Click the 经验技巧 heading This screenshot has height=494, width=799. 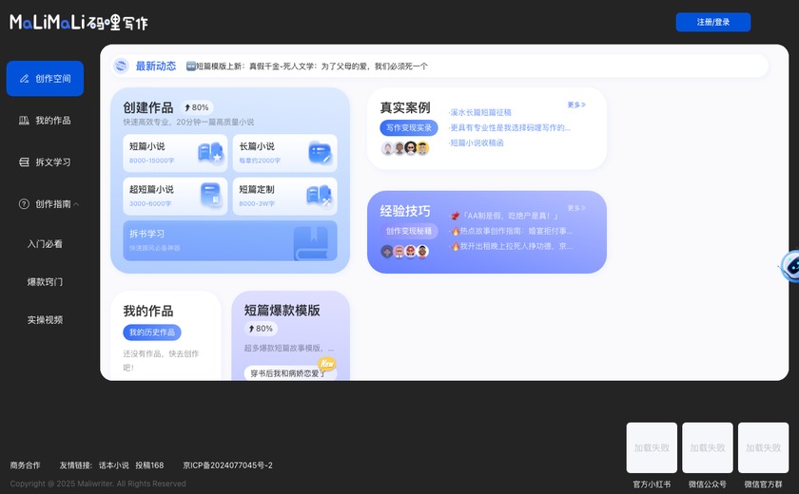click(405, 211)
